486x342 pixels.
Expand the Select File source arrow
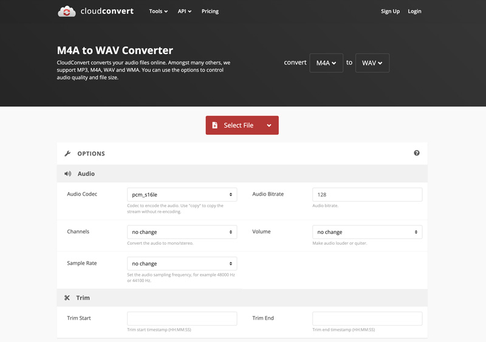tap(269, 125)
